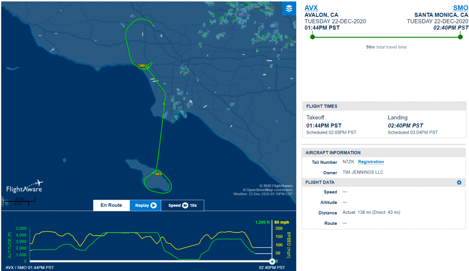Click the timeline scrubber handle
The height and width of the screenshot is (271, 469).
(272, 261)
